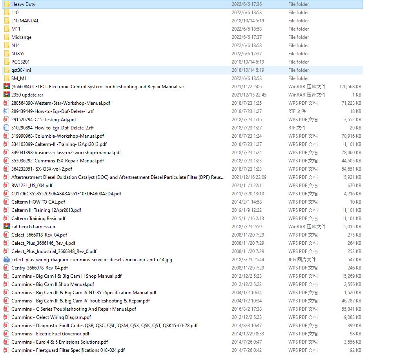The width and height of the screenshot is (399, 355).
Task: Click the PDF icon of 319990968-Columbia-Workshop-Manual
Action: (6, 136)
